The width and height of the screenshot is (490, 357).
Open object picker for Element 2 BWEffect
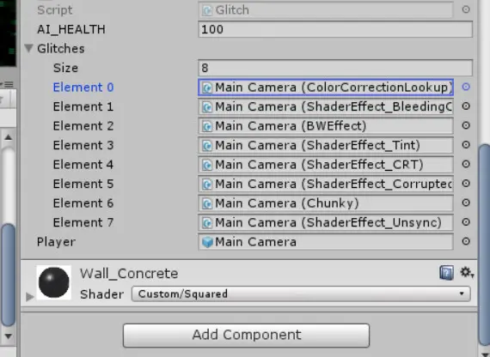pos(466,125)
